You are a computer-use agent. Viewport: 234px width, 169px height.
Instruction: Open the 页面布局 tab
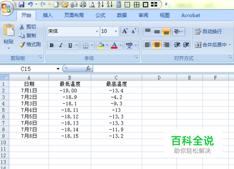point(74,15)
